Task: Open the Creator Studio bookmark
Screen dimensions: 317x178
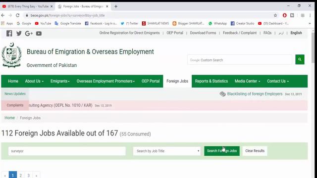Action: click(x=242, y=23)
